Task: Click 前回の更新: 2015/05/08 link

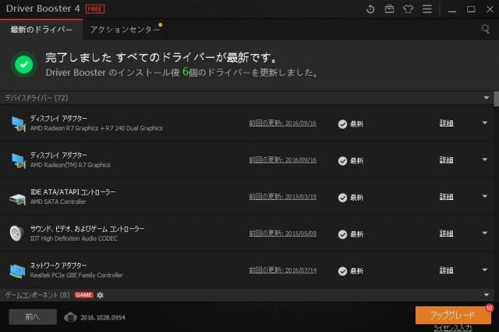Action: [x=282, y=234]
